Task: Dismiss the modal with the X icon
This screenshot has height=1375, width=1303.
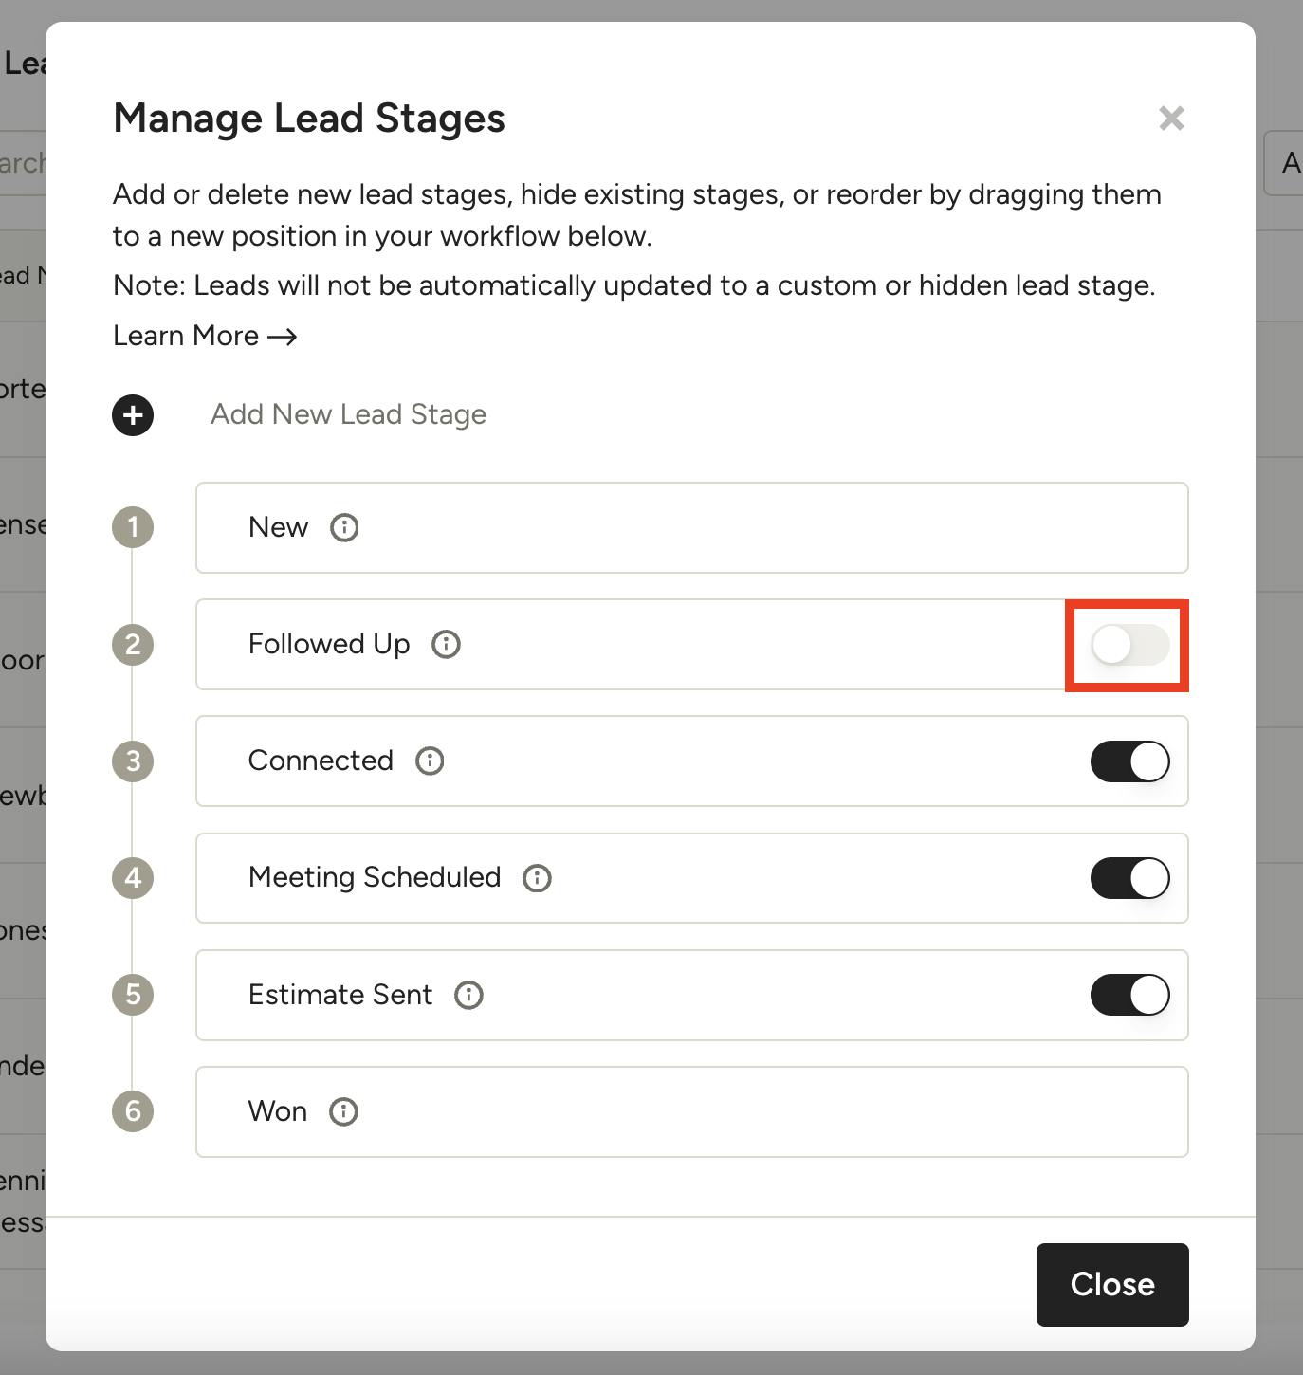Action: 1172,118
